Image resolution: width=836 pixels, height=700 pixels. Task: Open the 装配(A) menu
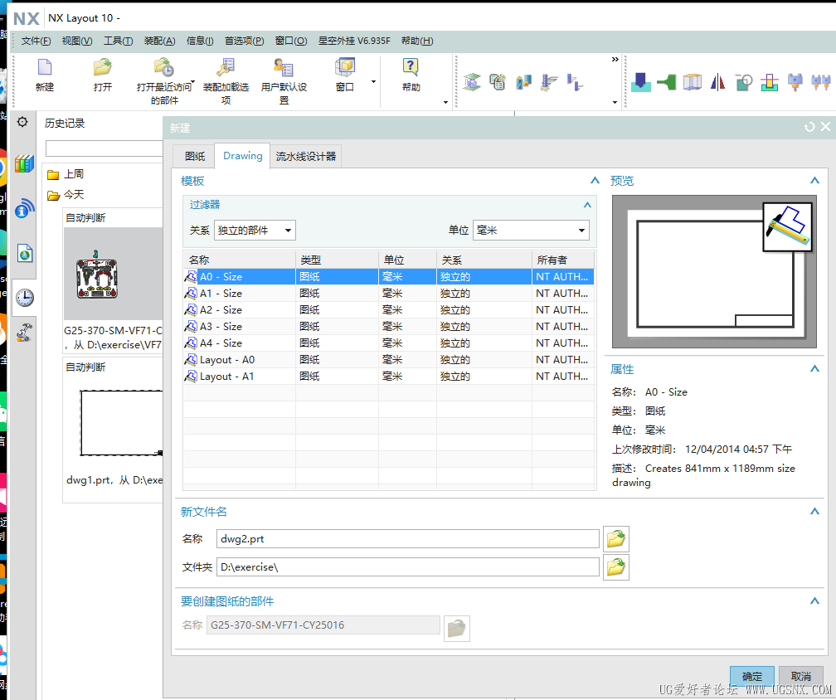point(159,41)
